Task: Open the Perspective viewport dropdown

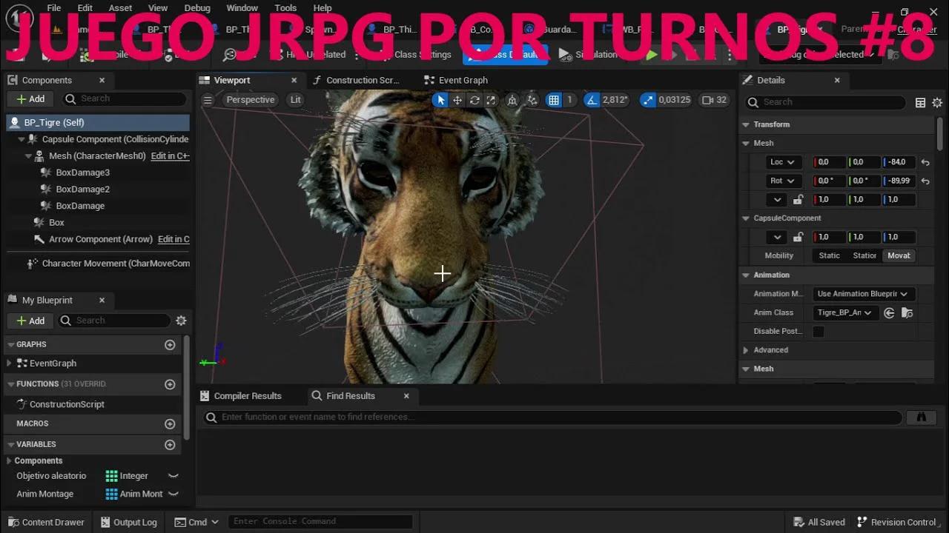Action: 250,99
